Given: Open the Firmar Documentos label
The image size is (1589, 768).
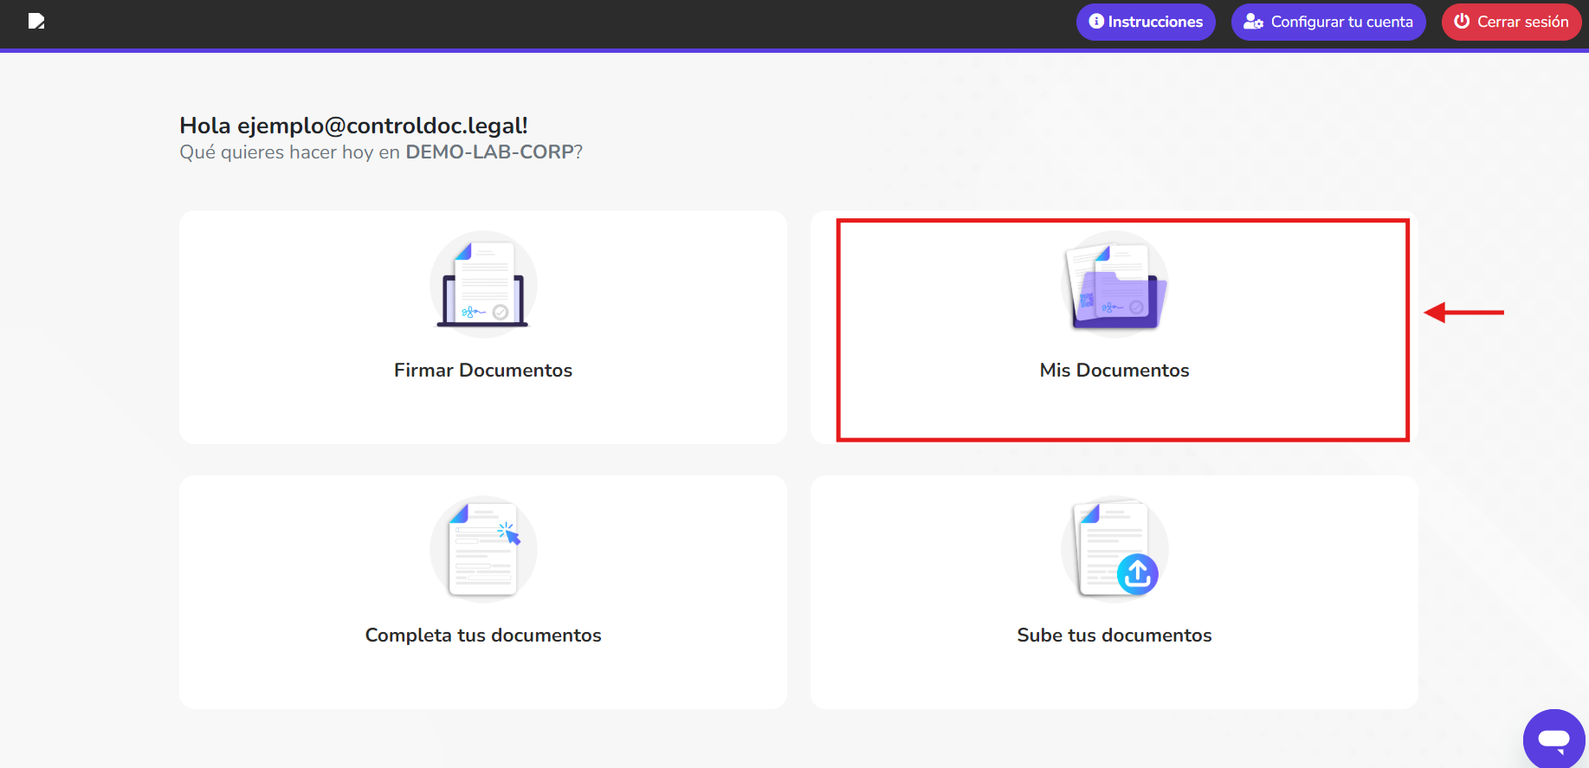Looking at the screenshot, I should coord(483,371).
